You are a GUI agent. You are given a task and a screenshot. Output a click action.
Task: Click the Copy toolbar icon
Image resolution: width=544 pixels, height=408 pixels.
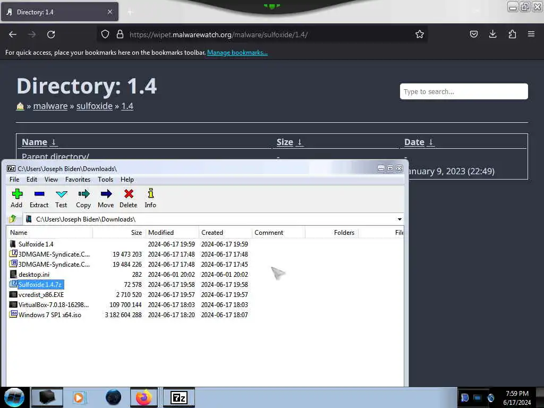pyautogui.click(x=83, y=198)
